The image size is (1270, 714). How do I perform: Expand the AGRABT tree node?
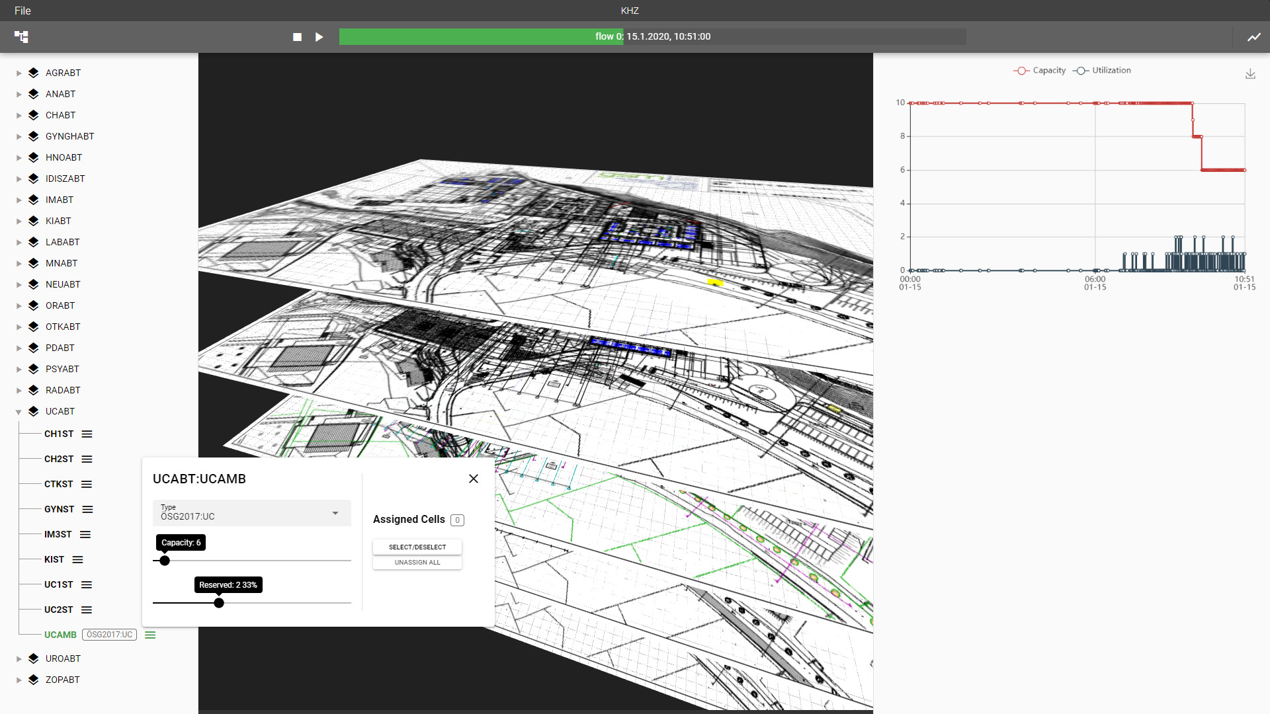coord(19,73)
